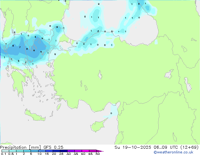Click the '45' legend scale label
The width and height of the screenshot is (200, 155).
[x=91, y=154]
